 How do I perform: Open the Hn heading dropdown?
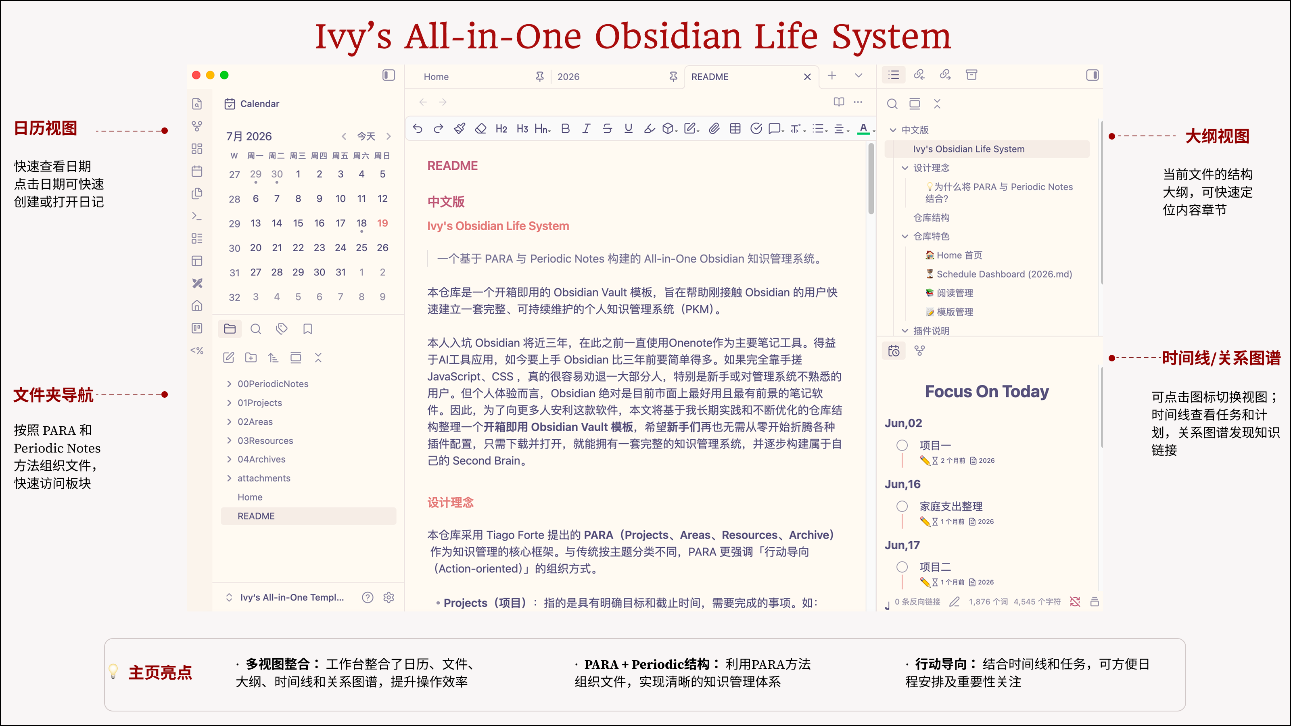(x=543, y=129)
